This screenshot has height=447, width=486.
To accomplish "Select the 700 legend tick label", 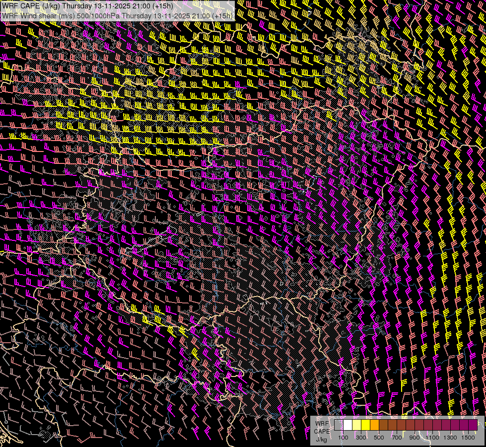I will (397, 438).
